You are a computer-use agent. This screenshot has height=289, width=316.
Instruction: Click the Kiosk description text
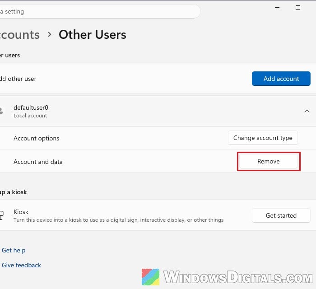tap(118, 220)
